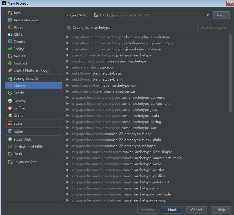
Task: Expand bamboo-plugin-archetype entry
Action: click(x=68, y=37)
